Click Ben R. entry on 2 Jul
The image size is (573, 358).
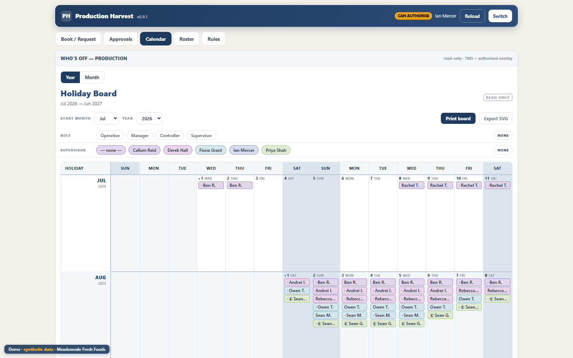(x=240, y=185)
